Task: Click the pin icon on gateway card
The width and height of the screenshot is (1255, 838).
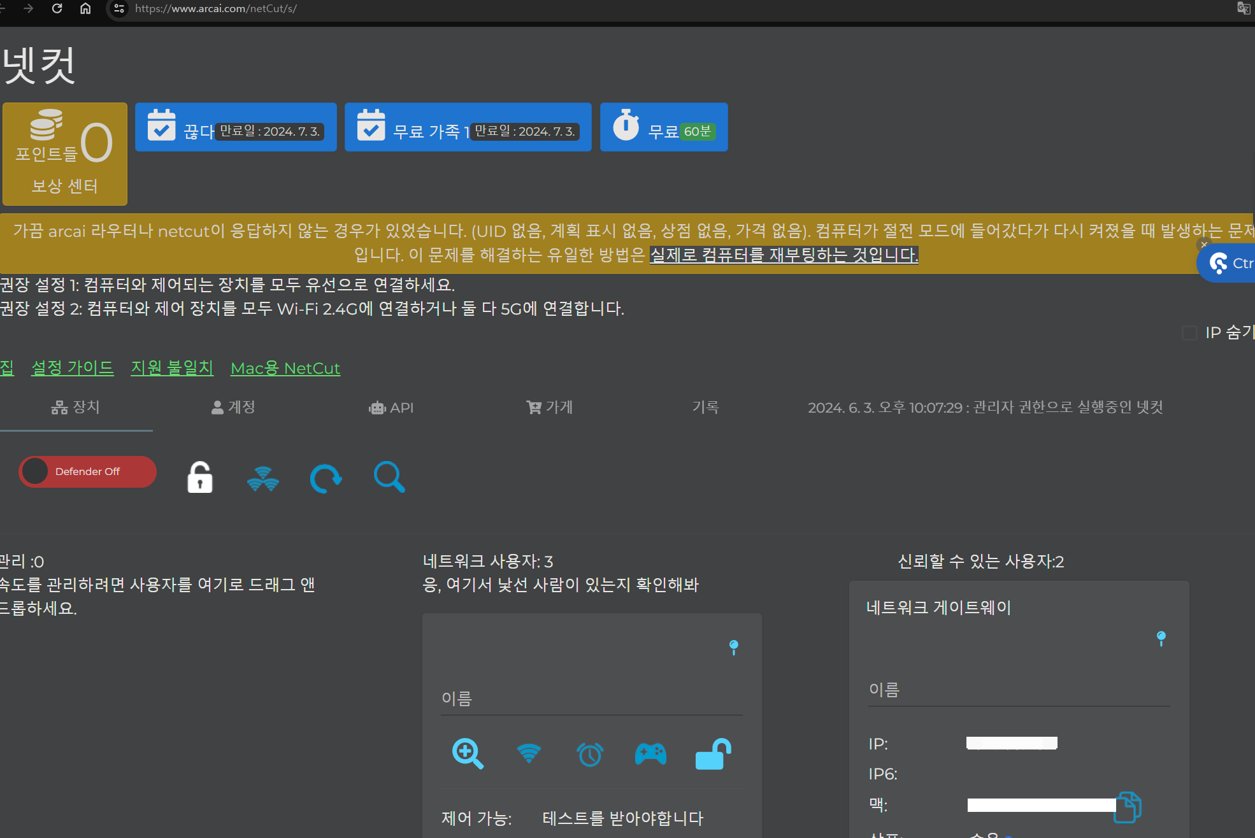Action: 1161,639
